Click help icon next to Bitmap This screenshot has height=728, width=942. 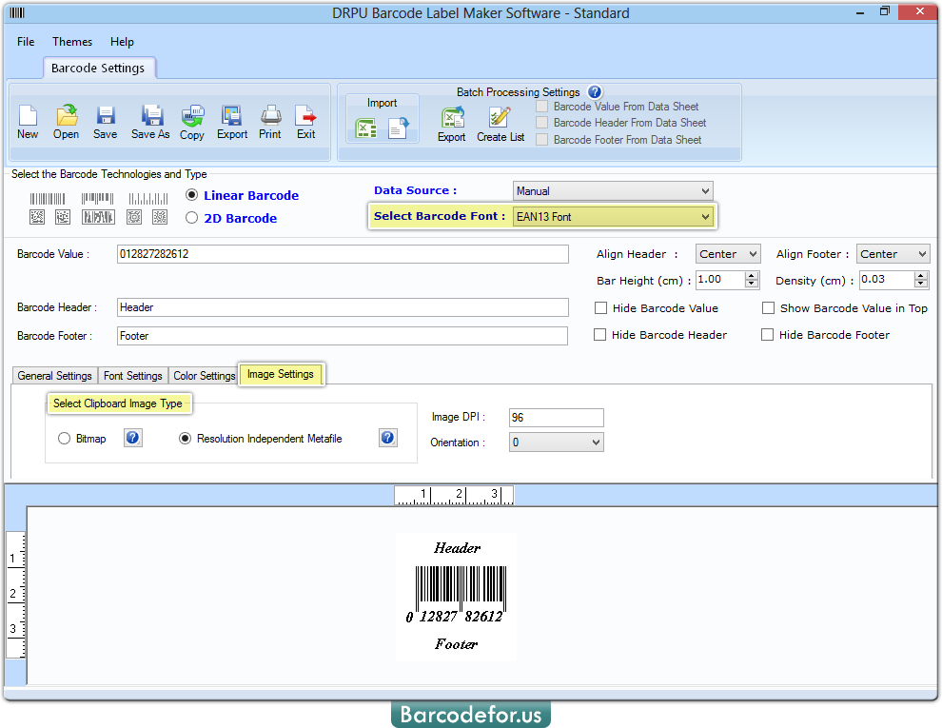pyautogui.click(x=133, y=438)
